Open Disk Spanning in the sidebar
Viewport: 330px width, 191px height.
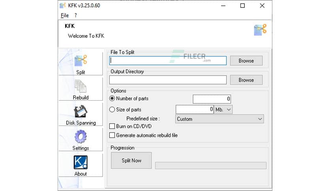(x=81, y=114)
